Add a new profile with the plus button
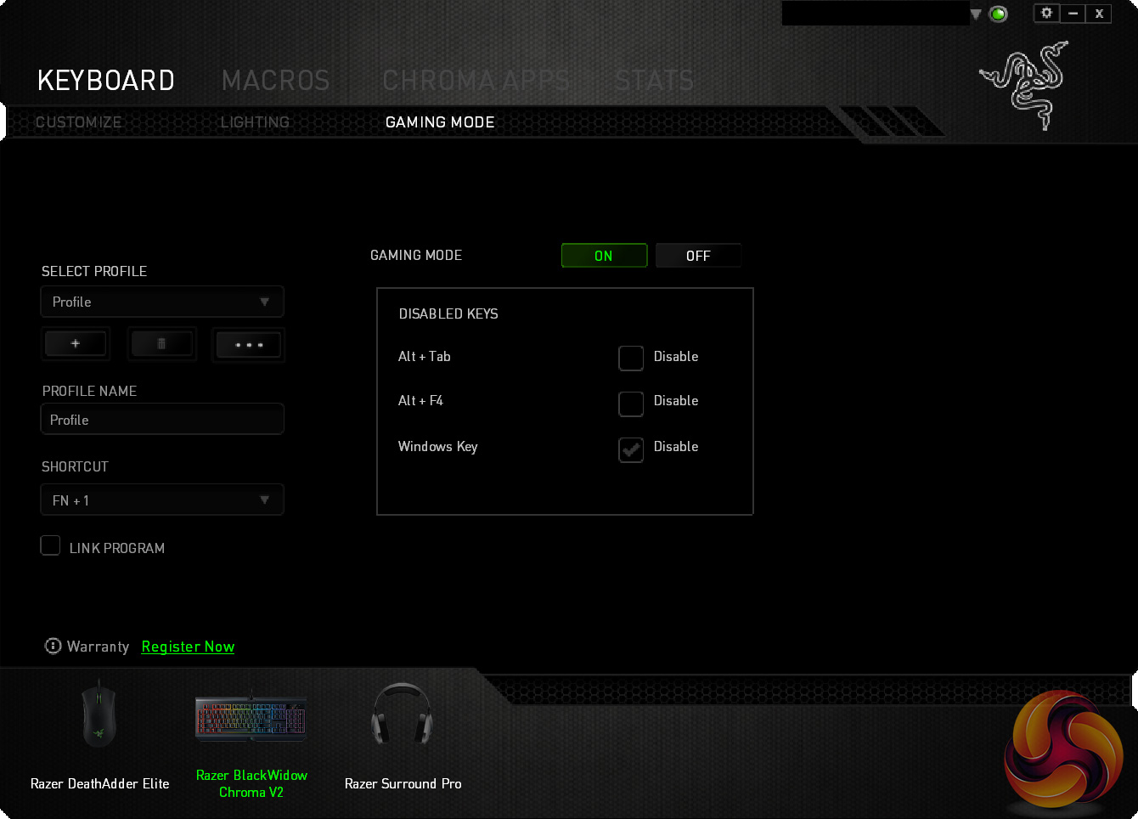This screenshot has width=1138, height=819. (76, 344)
